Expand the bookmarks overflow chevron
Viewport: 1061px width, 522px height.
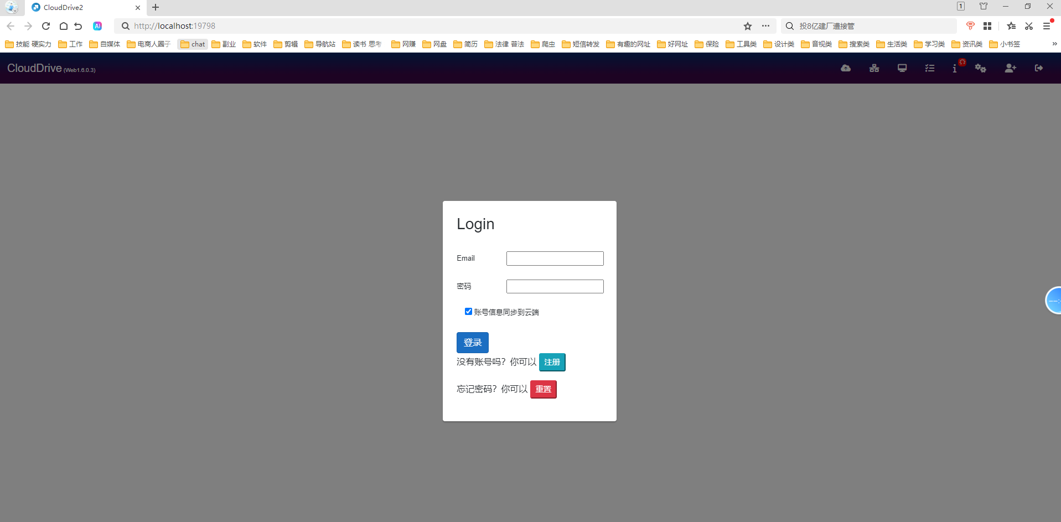[1054, 44]
